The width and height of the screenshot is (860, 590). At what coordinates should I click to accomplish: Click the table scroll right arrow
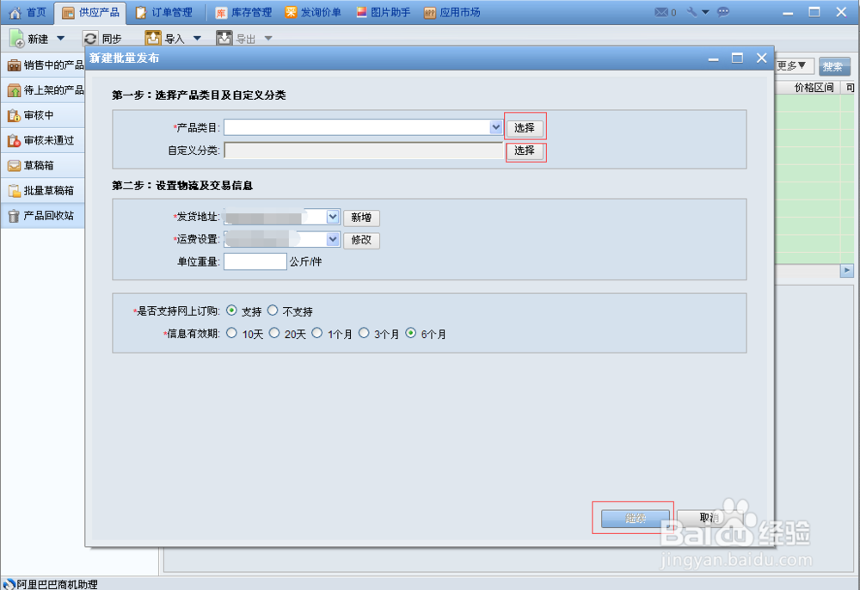point(847,271)
